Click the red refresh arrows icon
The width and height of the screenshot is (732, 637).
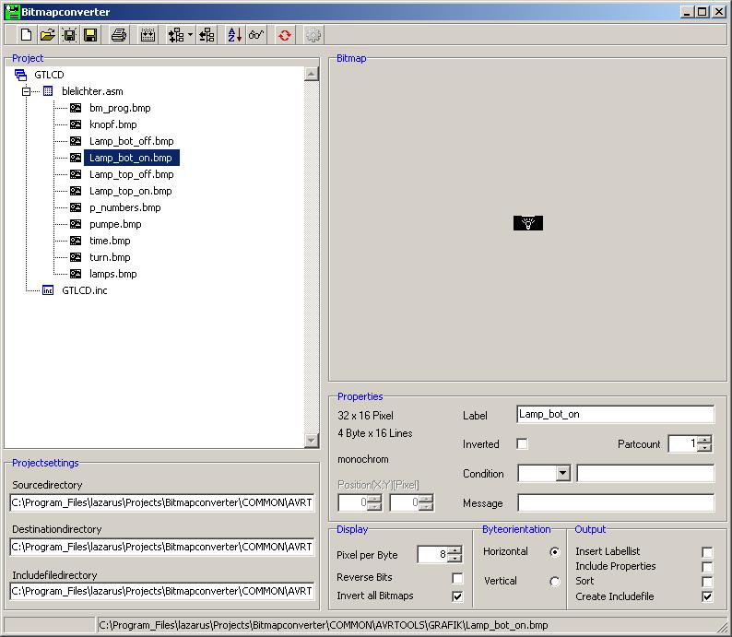285,35
